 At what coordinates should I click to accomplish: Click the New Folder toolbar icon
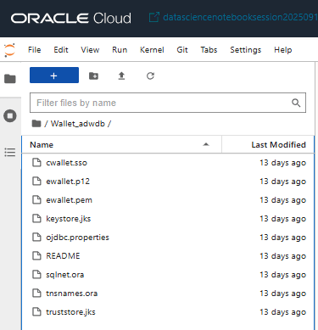93,76
